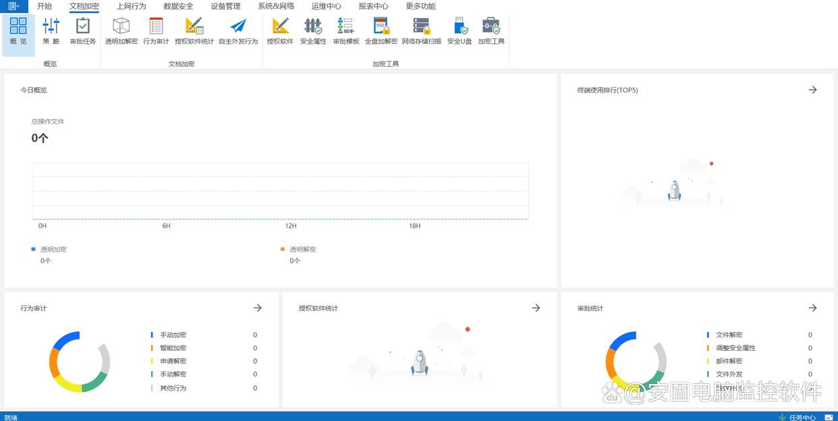The height and width of the screenshot is (421, 838).
Task: Expand the 审批统计 panel arrow
Action: (812, 308)
